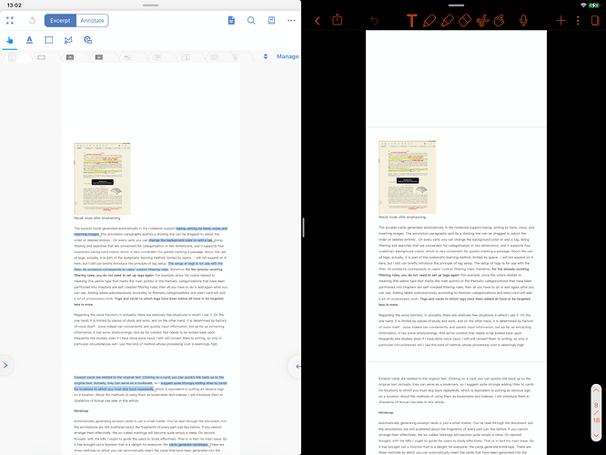
Task: Select the Highlighter tool in Notability
Action: [x=447, y=21]
